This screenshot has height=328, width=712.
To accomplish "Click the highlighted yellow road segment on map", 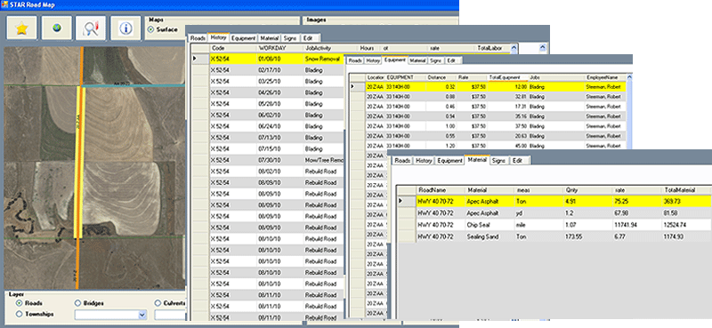I will (x=80, y=162).
